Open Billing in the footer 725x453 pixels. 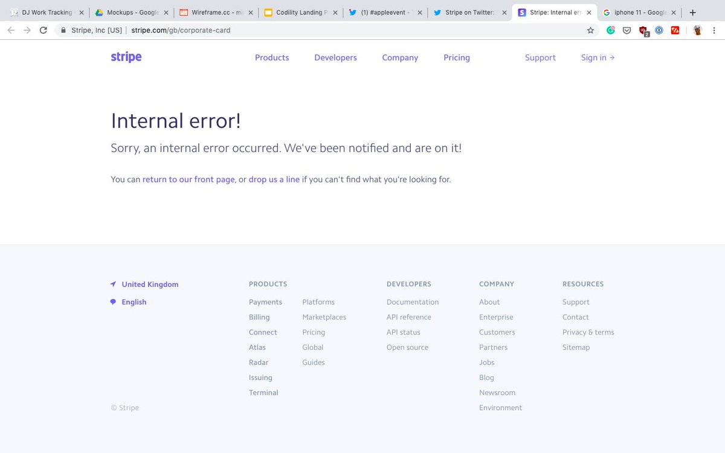[x=259, y=317]
